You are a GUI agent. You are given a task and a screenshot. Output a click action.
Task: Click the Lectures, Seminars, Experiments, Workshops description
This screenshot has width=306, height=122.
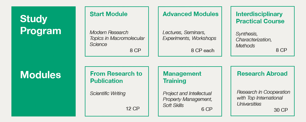coord(189,35)
